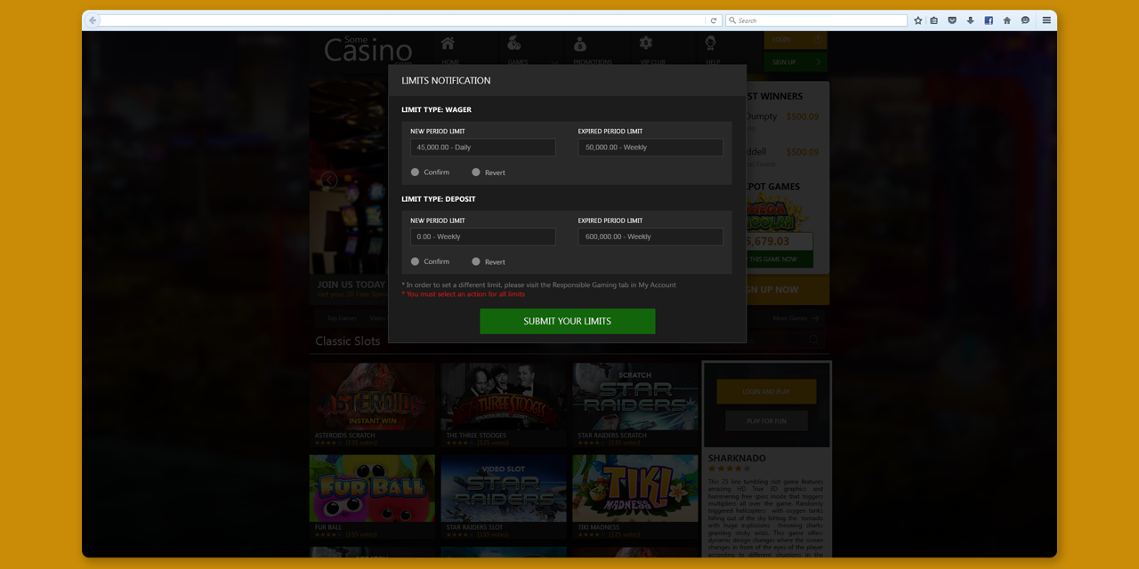Screen dimensions: 1139x569
Task: Click the Deposit expired period limit field
Action: [x=650, y=236]
